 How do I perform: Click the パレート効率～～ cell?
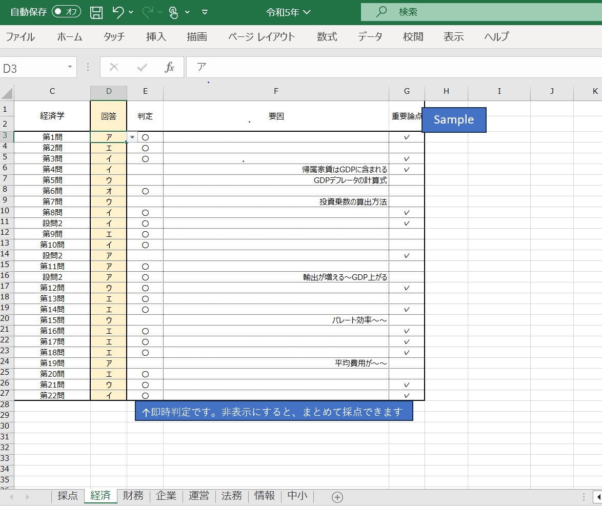[276, 320]
